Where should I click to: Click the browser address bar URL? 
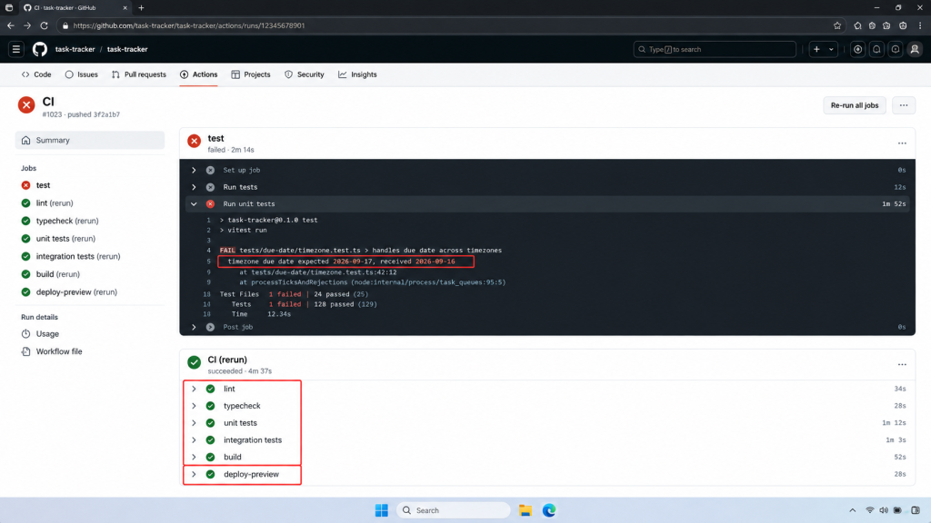pos(189,25)
